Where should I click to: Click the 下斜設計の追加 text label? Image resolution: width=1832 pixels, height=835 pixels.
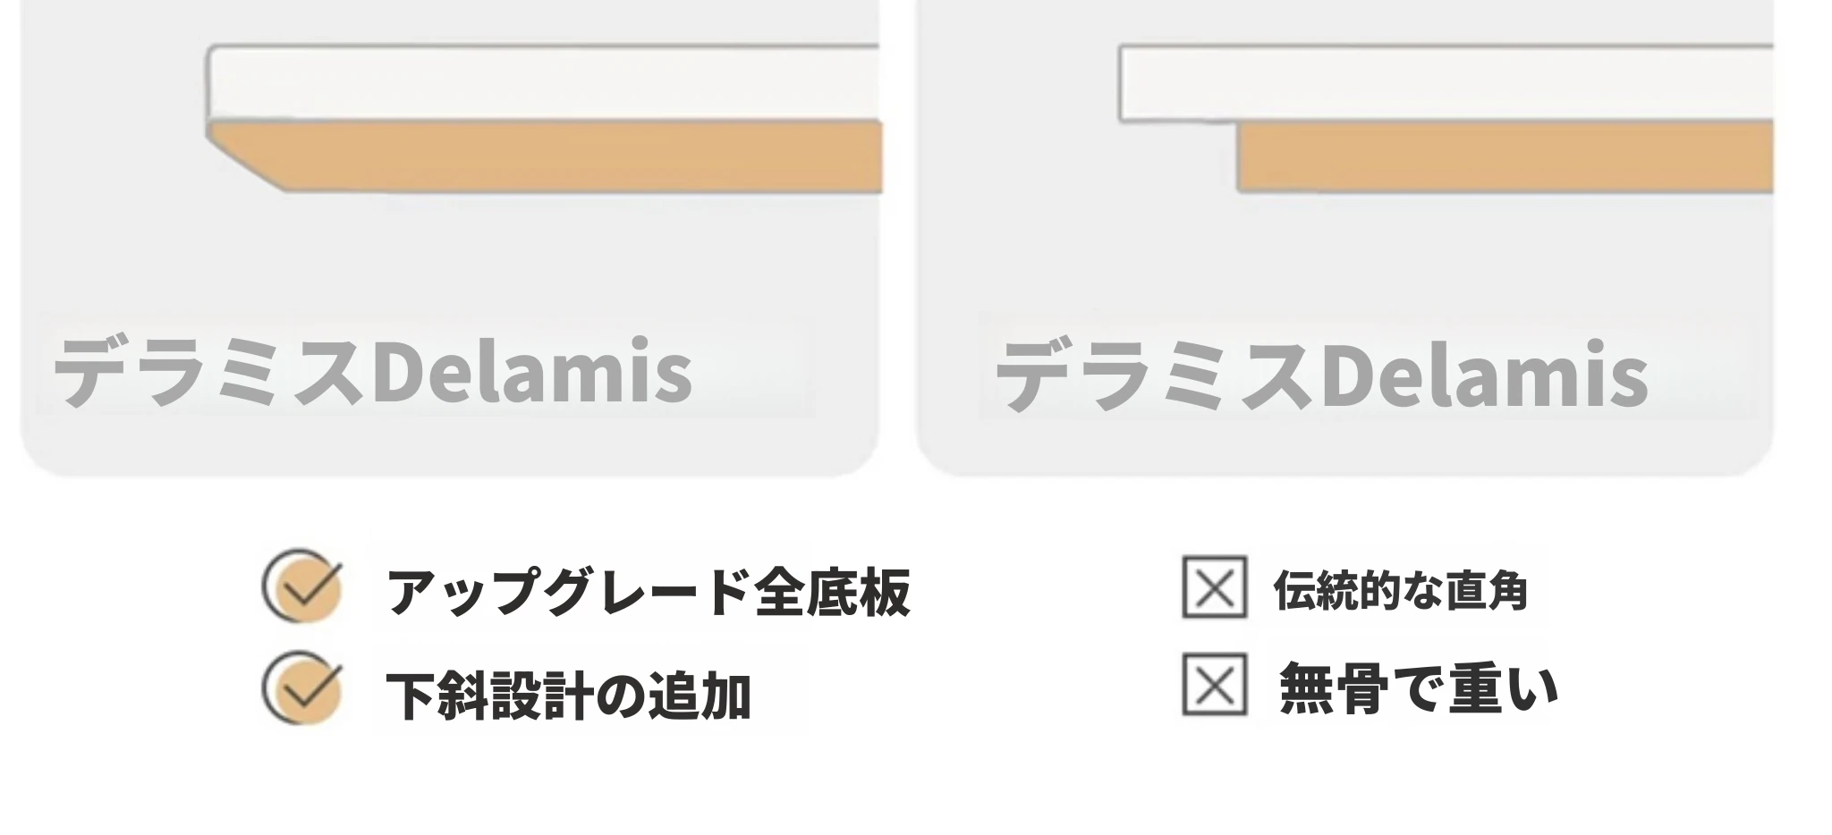[x=568, y=696]
